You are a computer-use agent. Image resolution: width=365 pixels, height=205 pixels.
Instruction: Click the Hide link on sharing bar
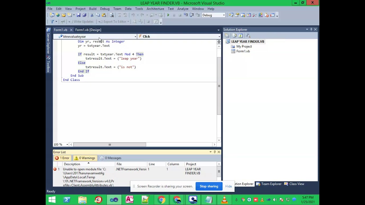(x=228, y=186)
